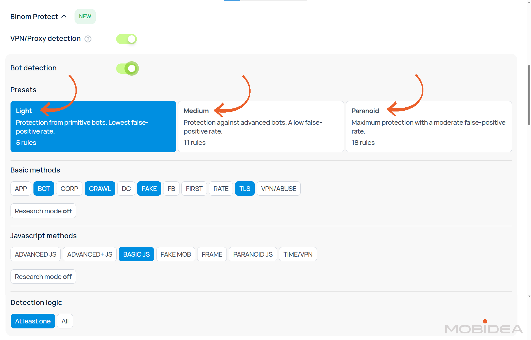
Task: Enable the FIRST basic method
Action: tap(194, 189)
